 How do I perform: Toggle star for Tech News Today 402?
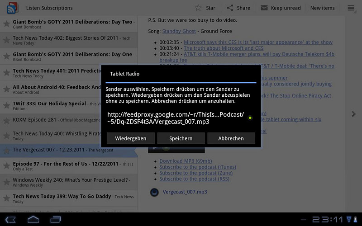(6, 40)
